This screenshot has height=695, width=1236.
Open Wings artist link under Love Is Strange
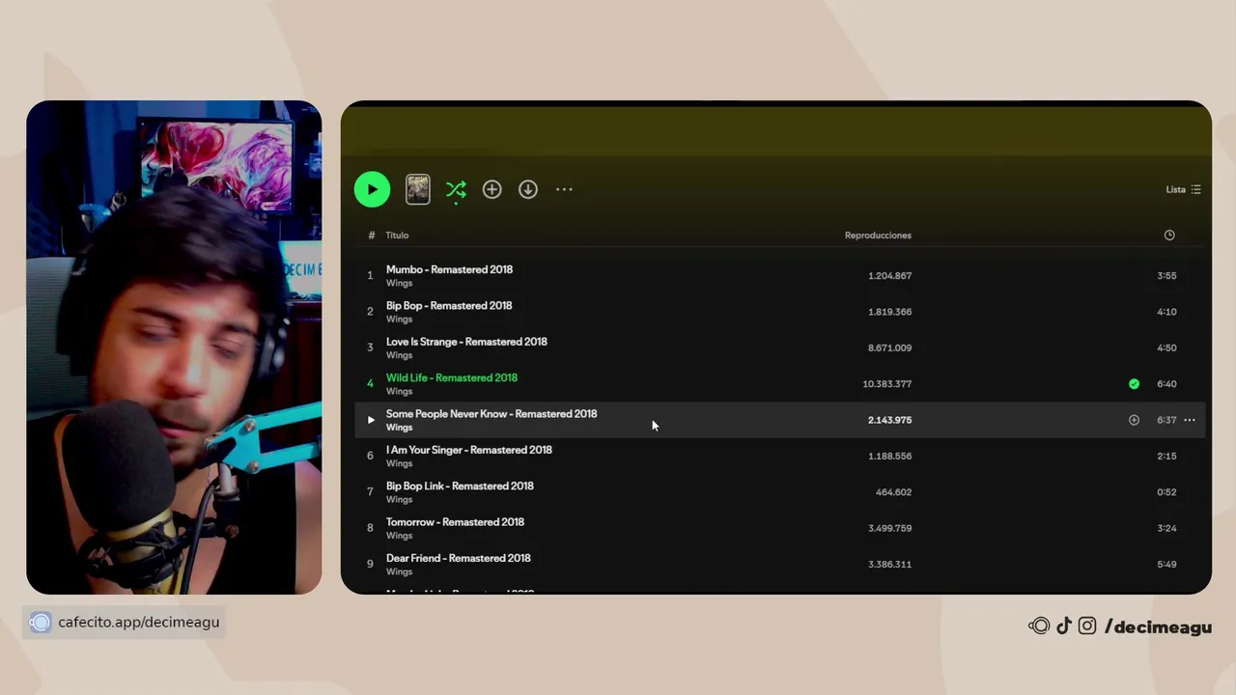(399, 355)
